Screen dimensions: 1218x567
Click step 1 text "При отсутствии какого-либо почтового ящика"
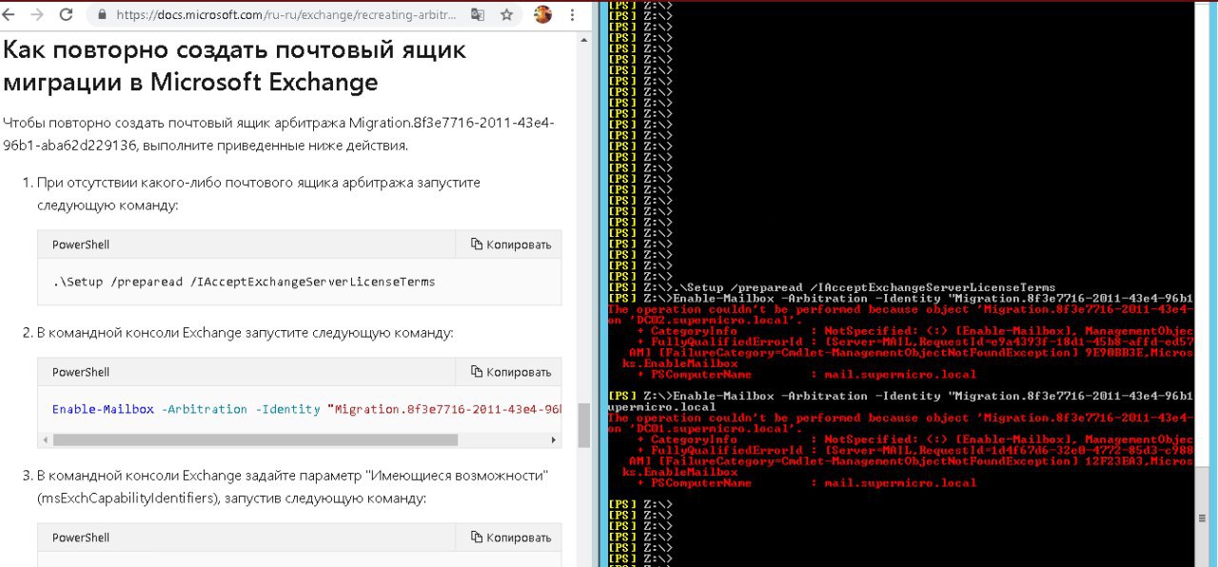259,193
